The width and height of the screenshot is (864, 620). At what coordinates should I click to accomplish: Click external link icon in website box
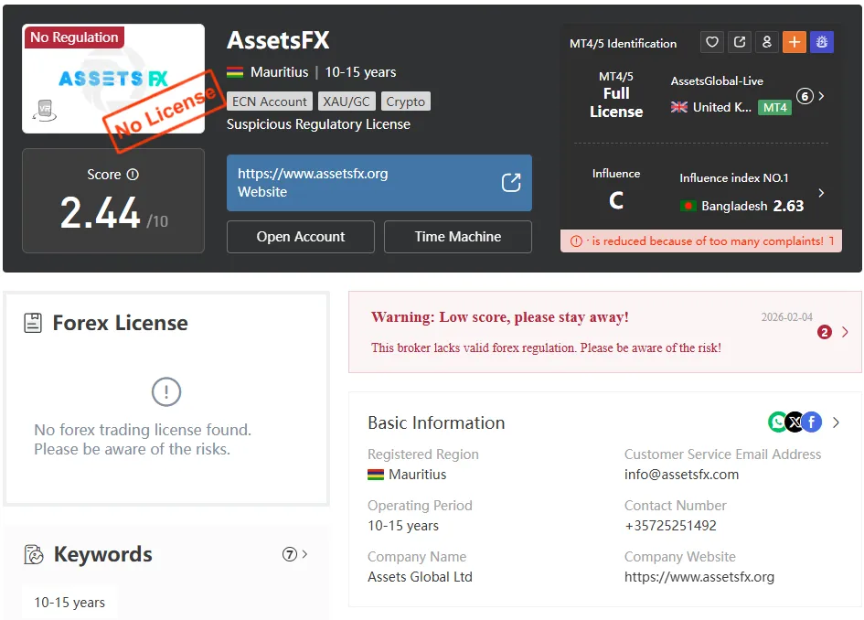click(511, 182)
